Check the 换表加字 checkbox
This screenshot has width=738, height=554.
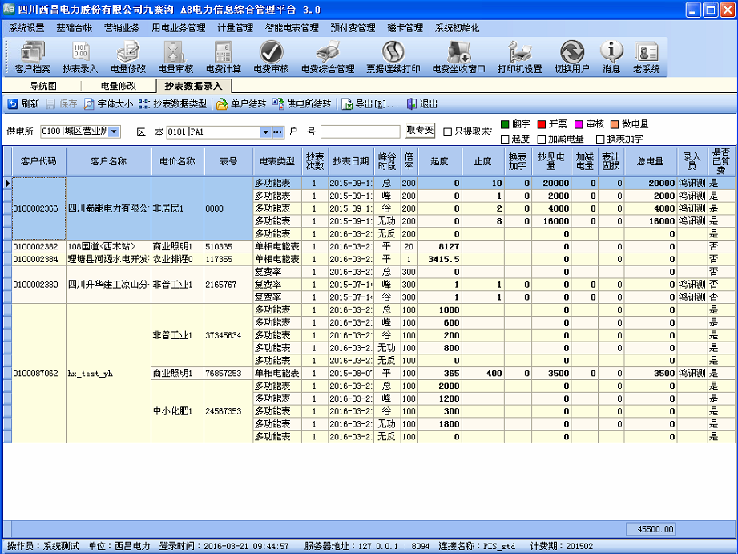click(x=599, y=140)
